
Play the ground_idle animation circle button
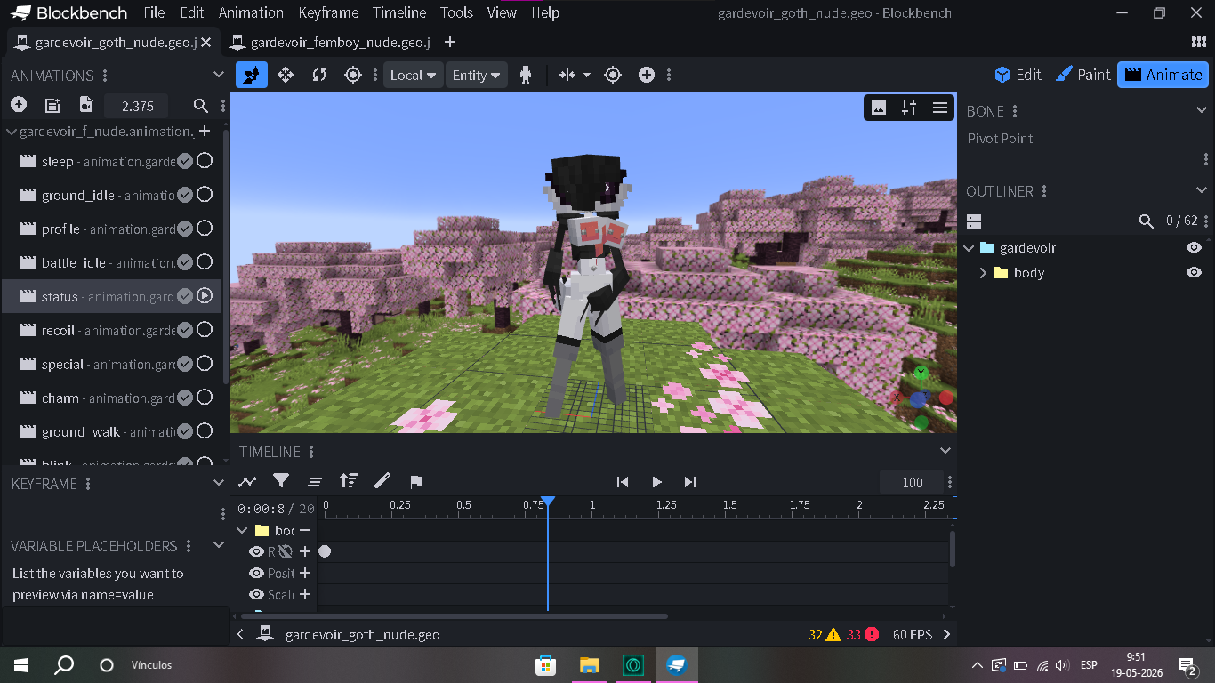(x=205, y=195)
